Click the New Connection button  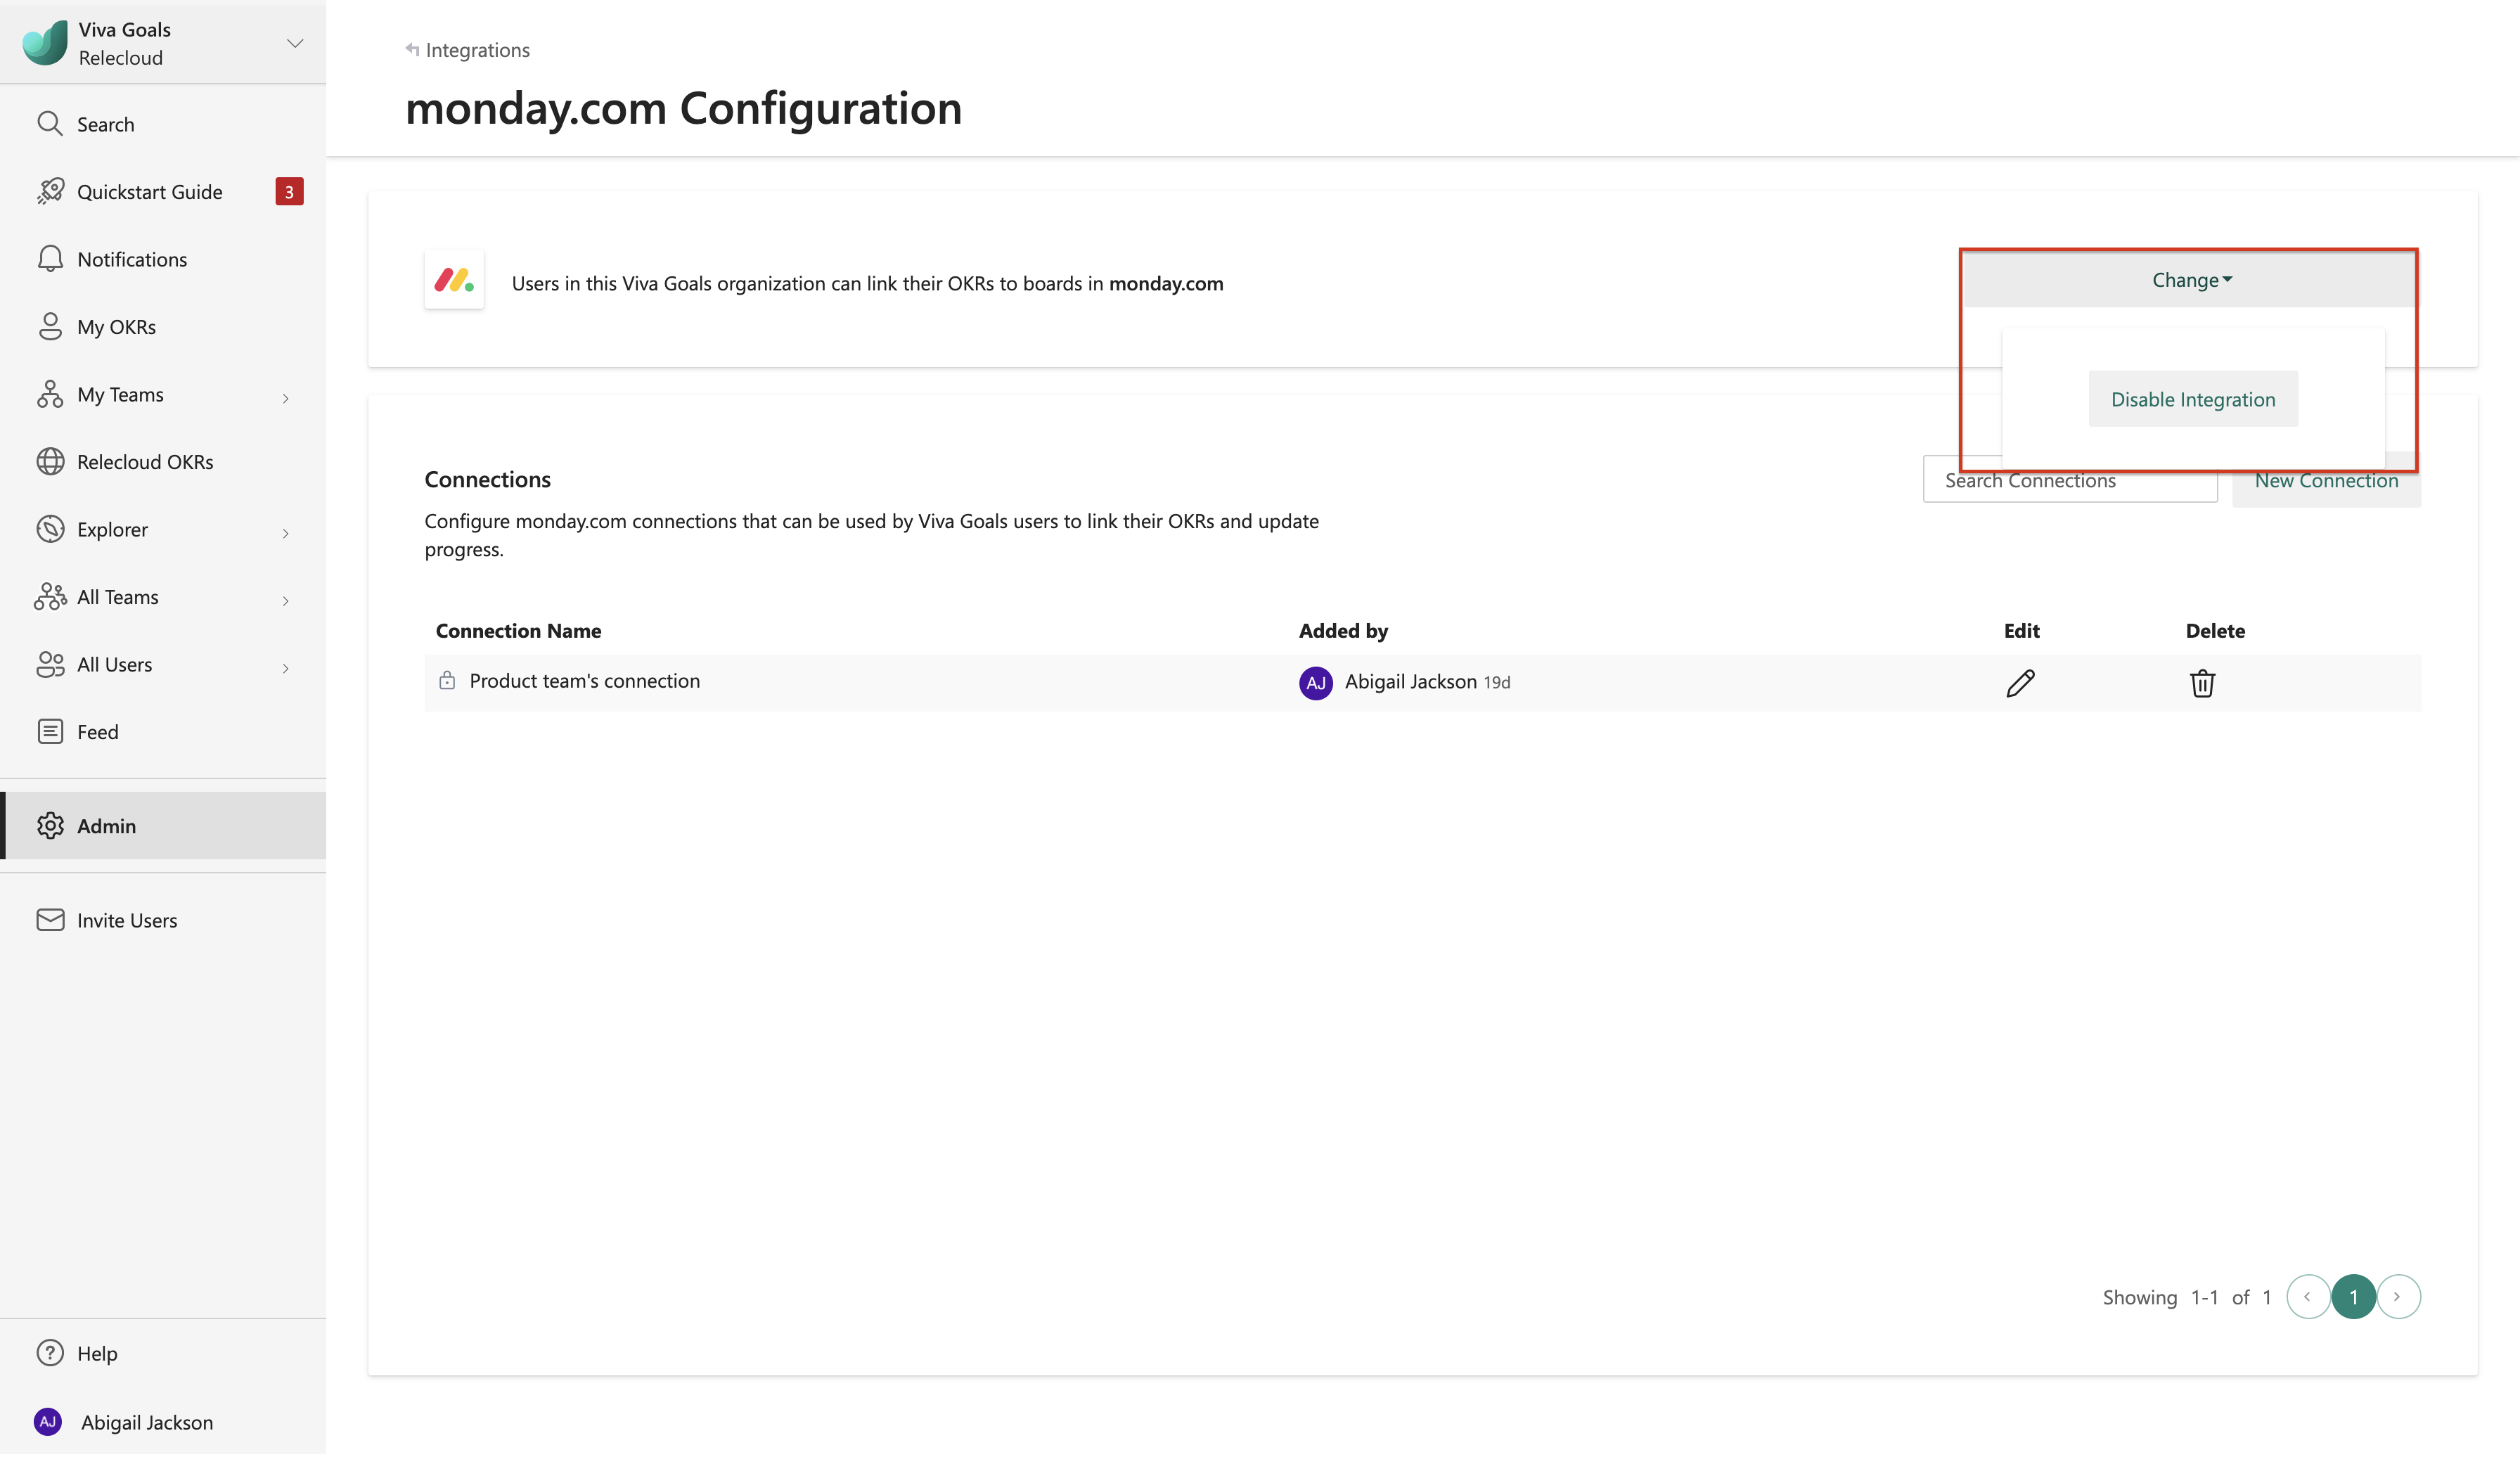[x=2326, y=481]
